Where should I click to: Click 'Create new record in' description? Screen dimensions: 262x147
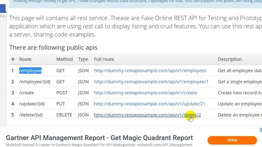click(x=240, y=93)
